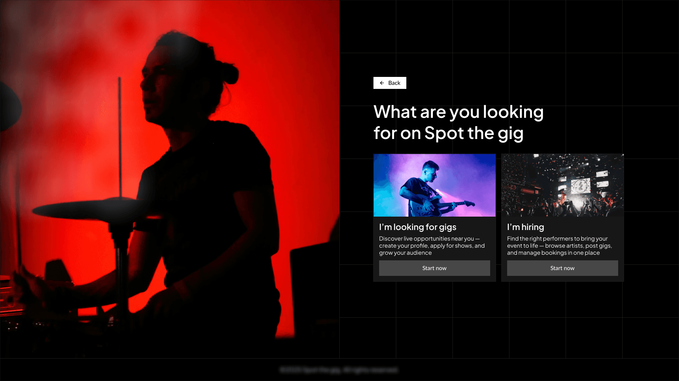
Task: Click the left arrow icon in Back button
Action: pyautogui.click(x=382, y=83)
